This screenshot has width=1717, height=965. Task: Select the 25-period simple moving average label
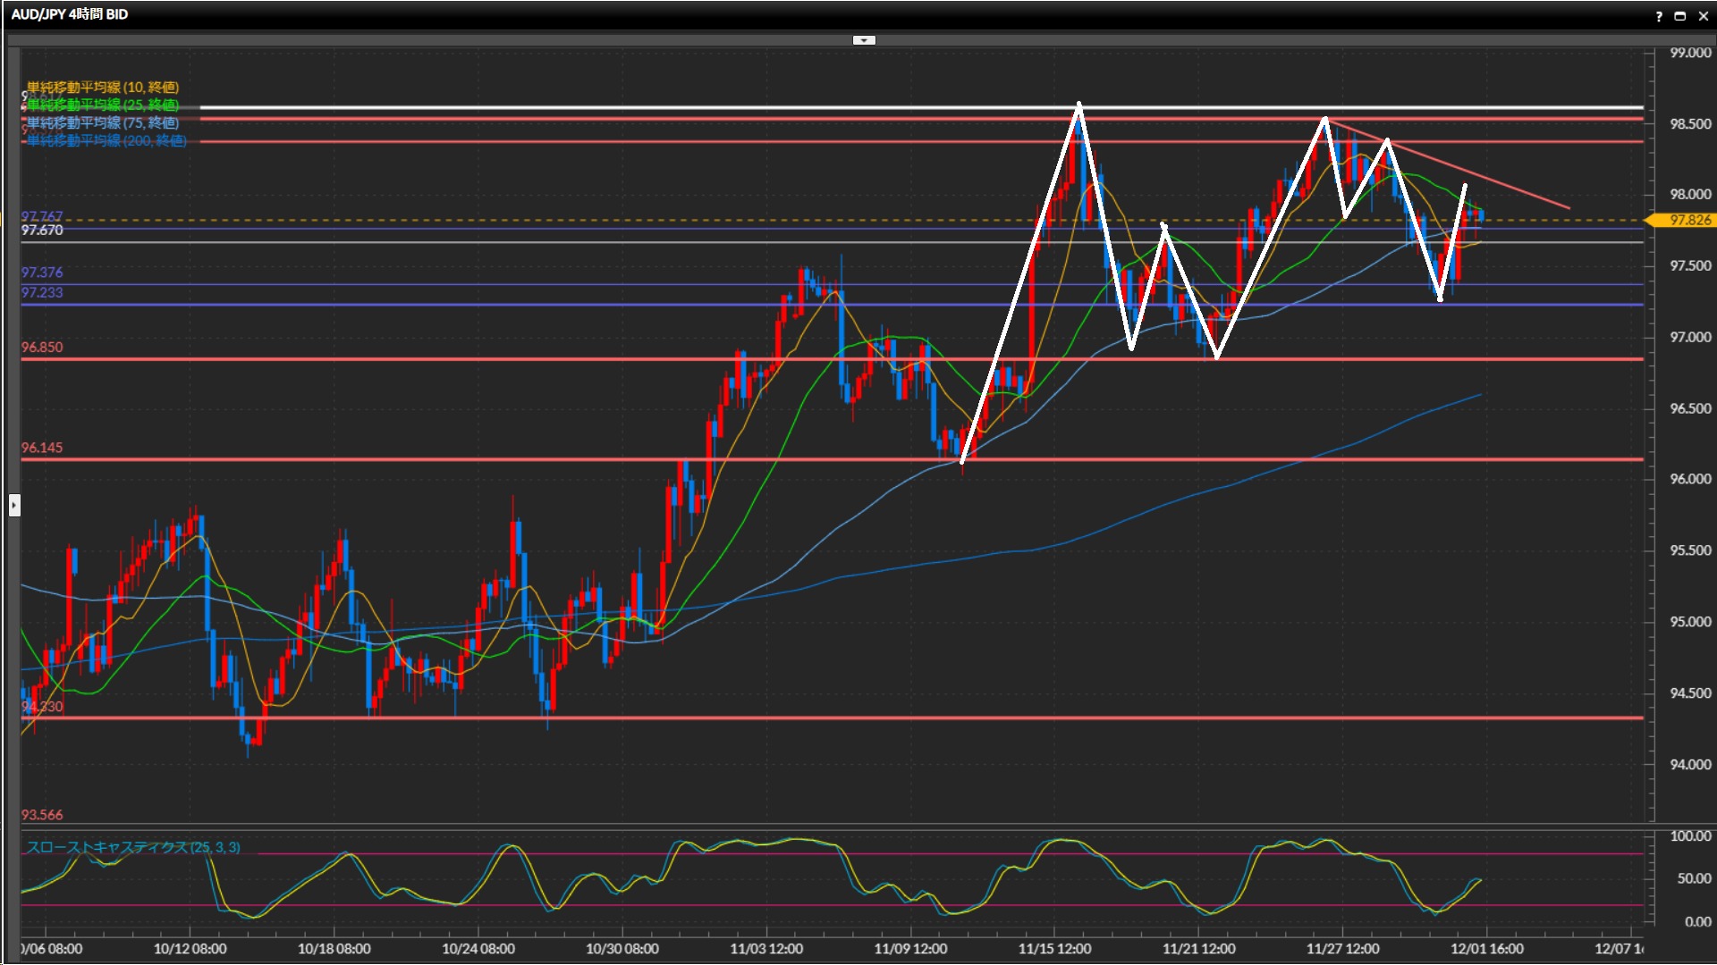pyautogui.click(x=103, y=105)
